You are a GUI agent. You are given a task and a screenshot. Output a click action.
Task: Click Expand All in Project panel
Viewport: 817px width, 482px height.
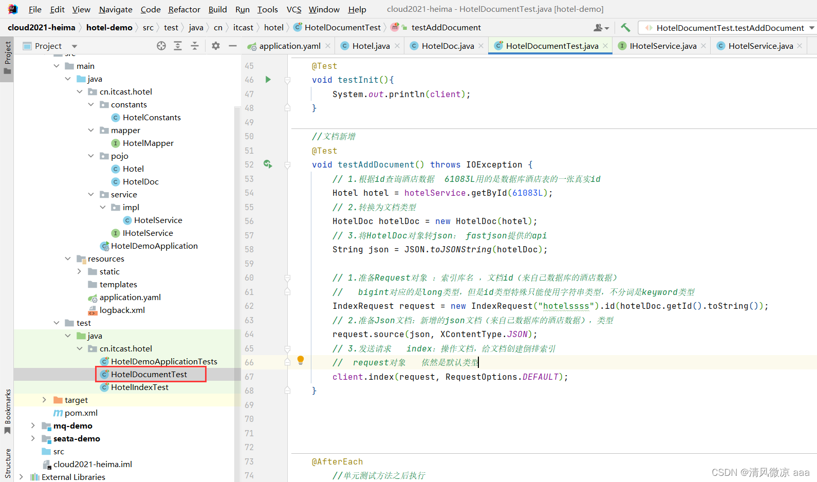(x=178, y=46)
